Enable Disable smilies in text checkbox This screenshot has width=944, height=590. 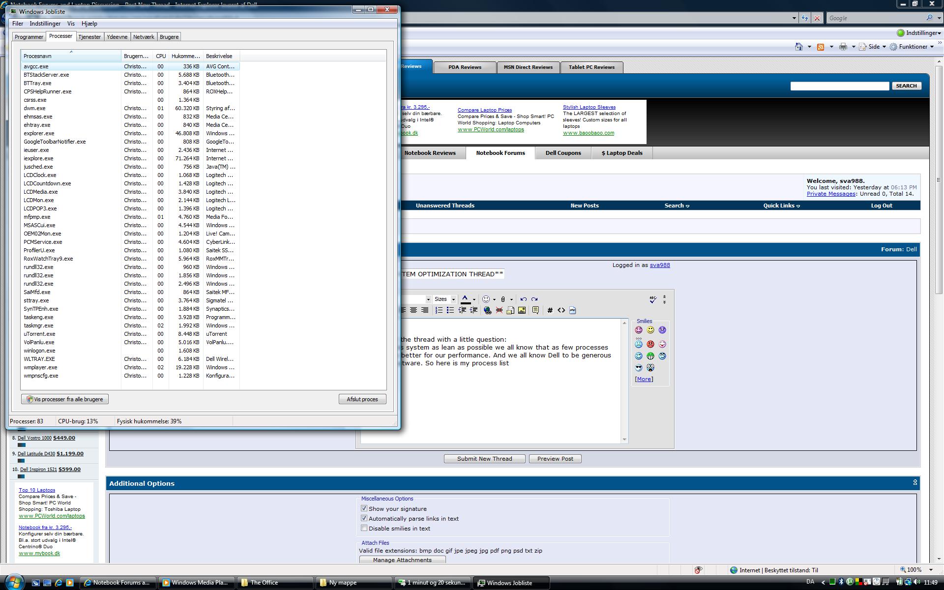[x=364, y=528]
